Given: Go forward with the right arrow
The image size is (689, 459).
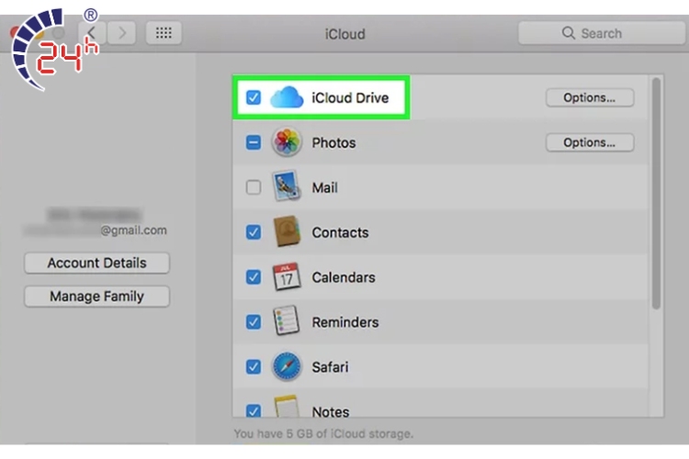Looking at the screenshot, I should (121, 33).
